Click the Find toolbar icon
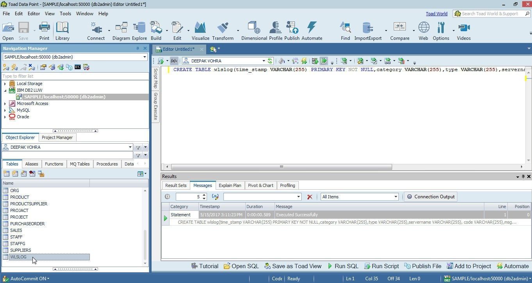The width and height of the screenshot is (532, 283). point(345,31)
